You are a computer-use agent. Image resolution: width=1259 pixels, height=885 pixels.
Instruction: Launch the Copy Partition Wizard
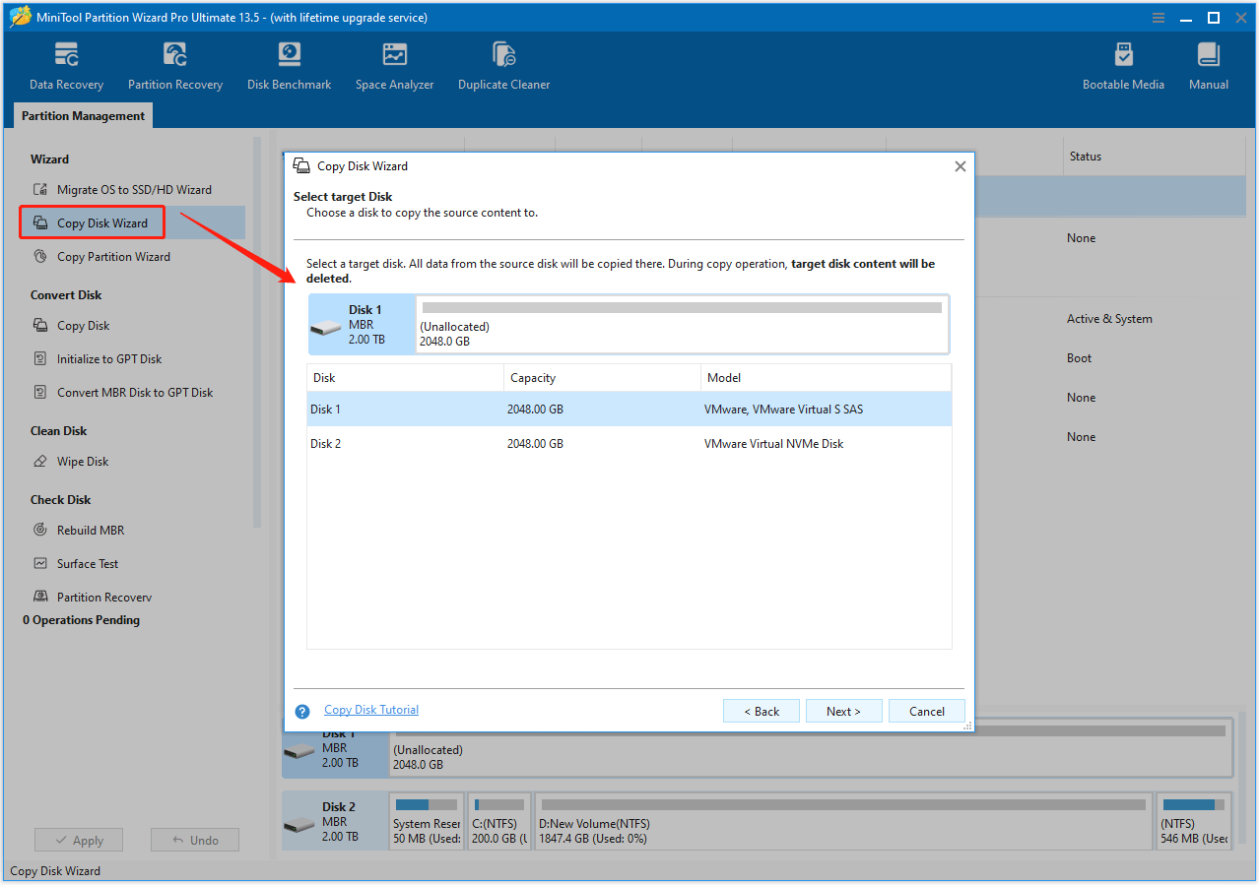[x=112, y=256]
